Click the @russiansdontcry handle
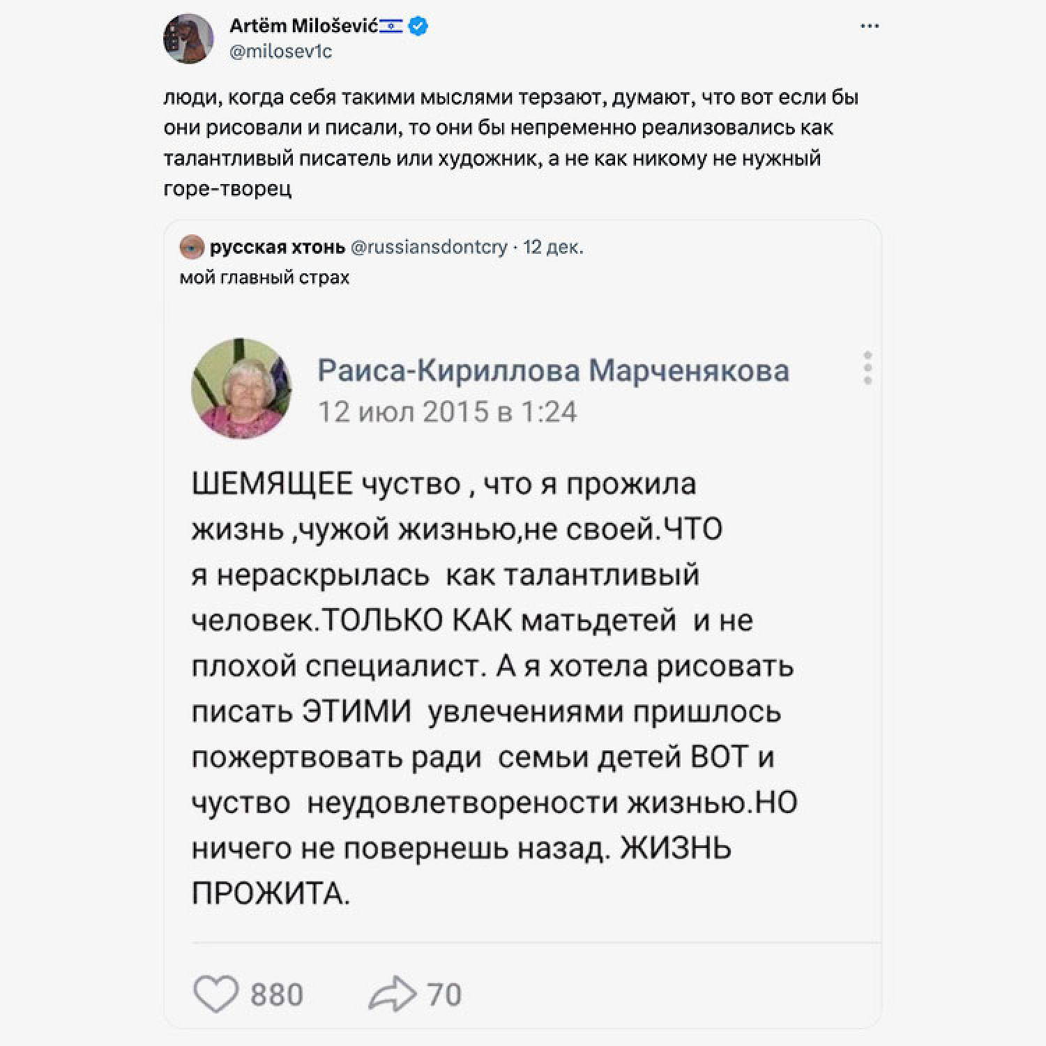 point(429,247)
